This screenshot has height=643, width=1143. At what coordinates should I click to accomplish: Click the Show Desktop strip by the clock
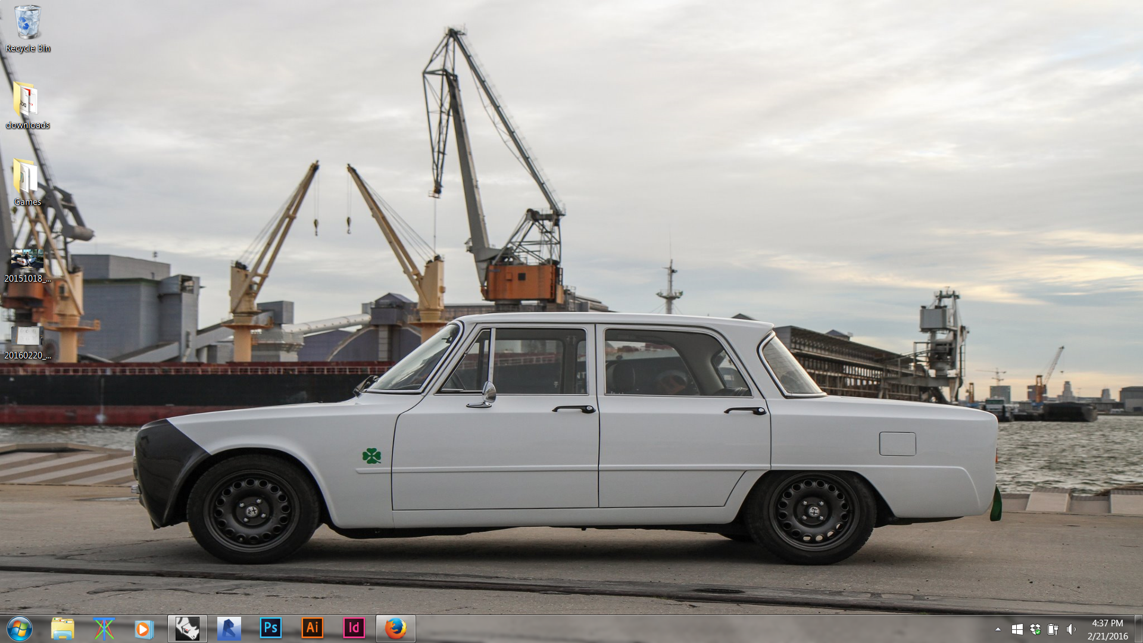pos(1138,629)
